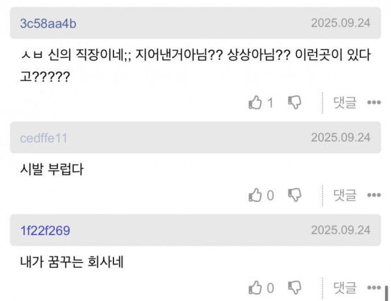Image resolution: width=391 pixels, height=301 pixels.
Task: Open user profile 3c58aa4b
Action: (x=49, y=23)
